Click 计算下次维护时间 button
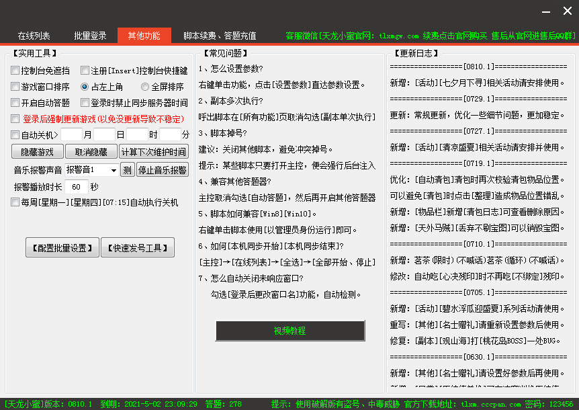 [x=154, y=152]
